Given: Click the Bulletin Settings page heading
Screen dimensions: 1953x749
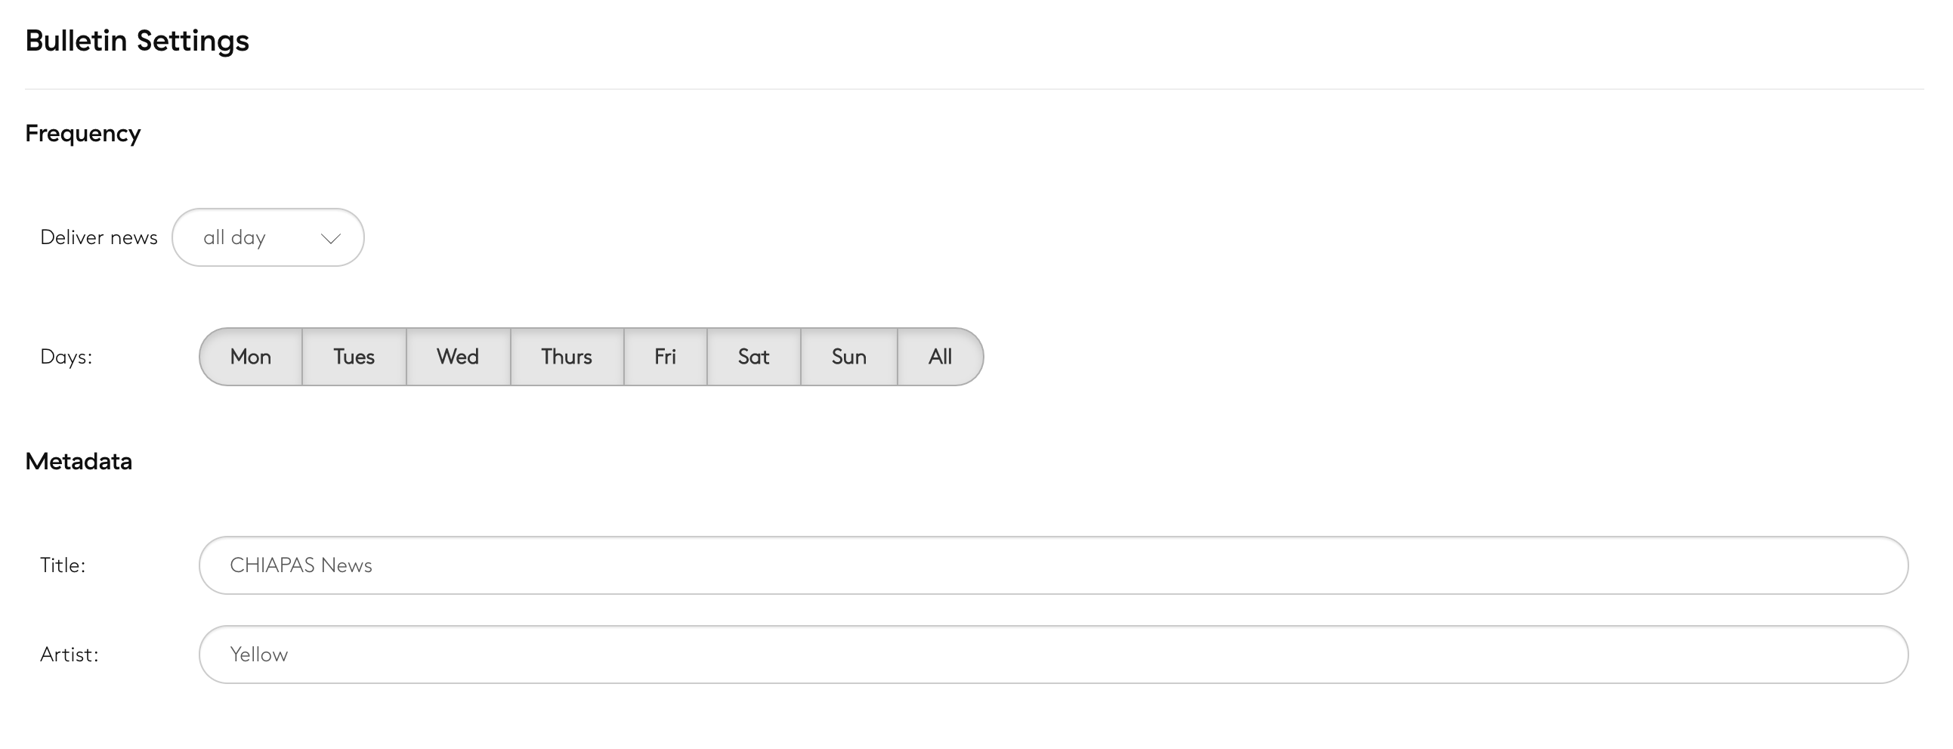Looking at the screenshot, I should click(x=138, y=40).
